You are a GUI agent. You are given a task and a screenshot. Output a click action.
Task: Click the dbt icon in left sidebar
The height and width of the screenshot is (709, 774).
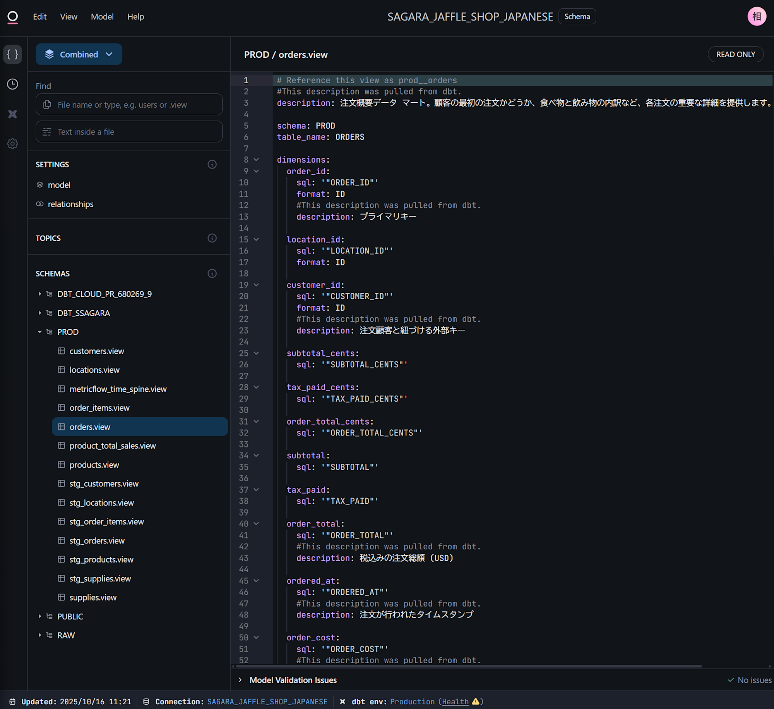12,114
